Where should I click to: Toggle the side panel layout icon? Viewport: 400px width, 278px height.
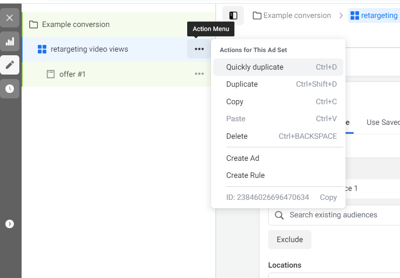click(233, 16)
